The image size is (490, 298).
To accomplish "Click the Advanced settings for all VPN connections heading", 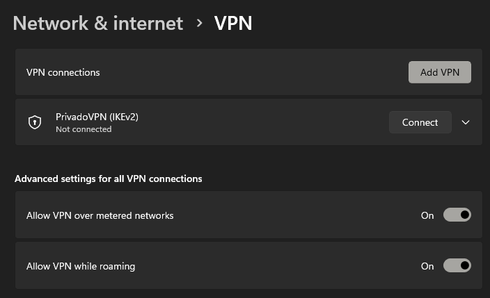I will point(108,179).
